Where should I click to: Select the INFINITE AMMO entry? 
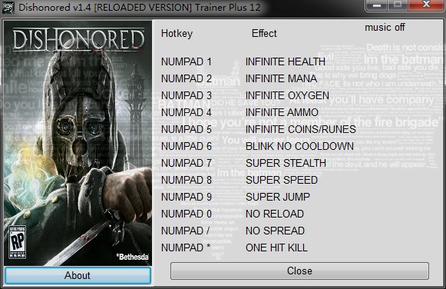tap(282, 112)
